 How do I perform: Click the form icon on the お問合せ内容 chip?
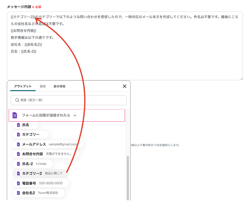(18, 154)
